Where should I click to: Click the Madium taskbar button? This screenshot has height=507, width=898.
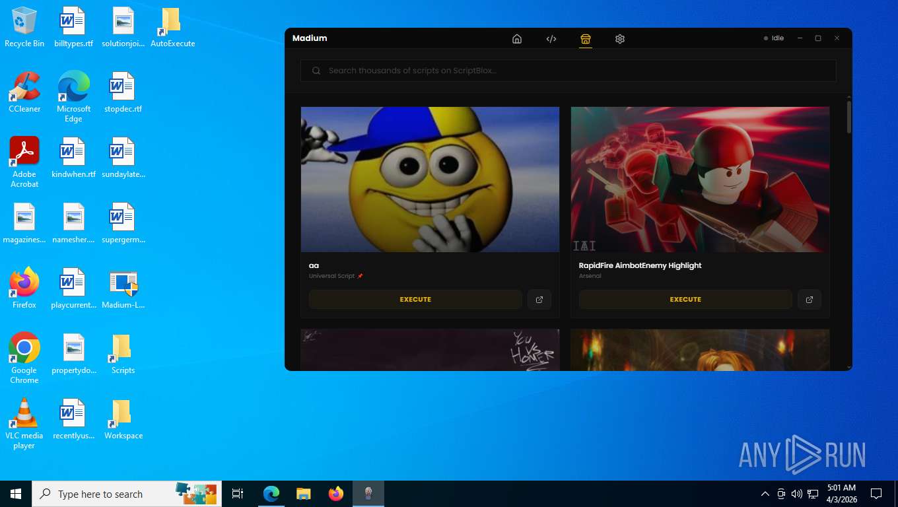[x=368, y=494]
